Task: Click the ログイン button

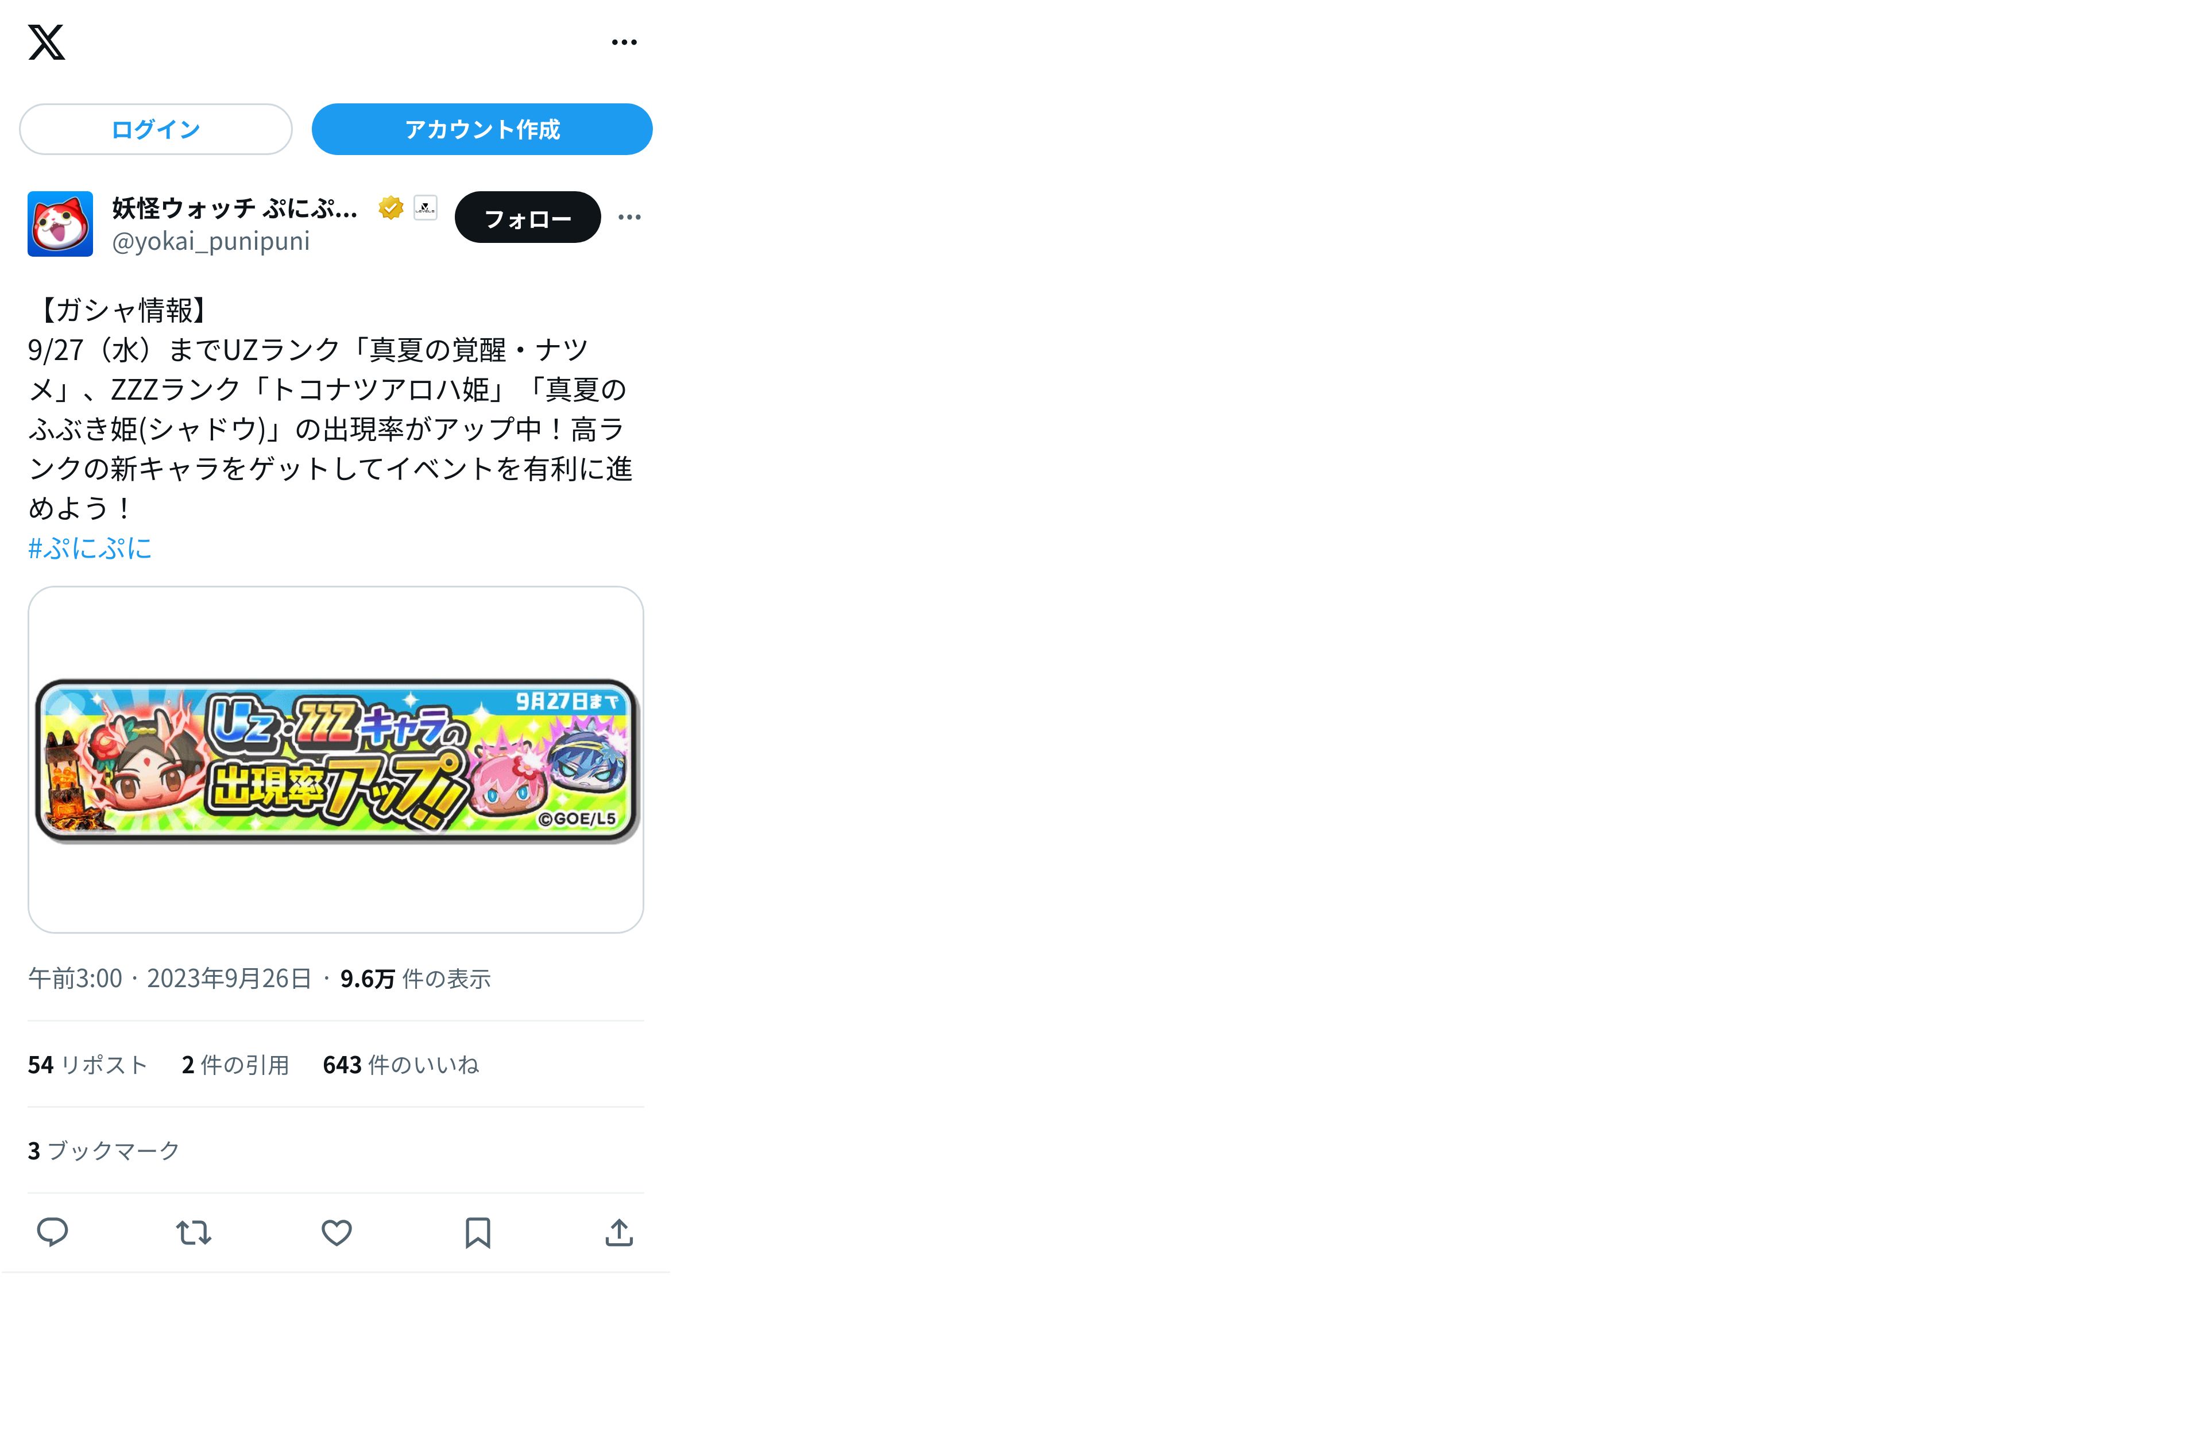Action: pyautogui.click(x=155, y=129)
